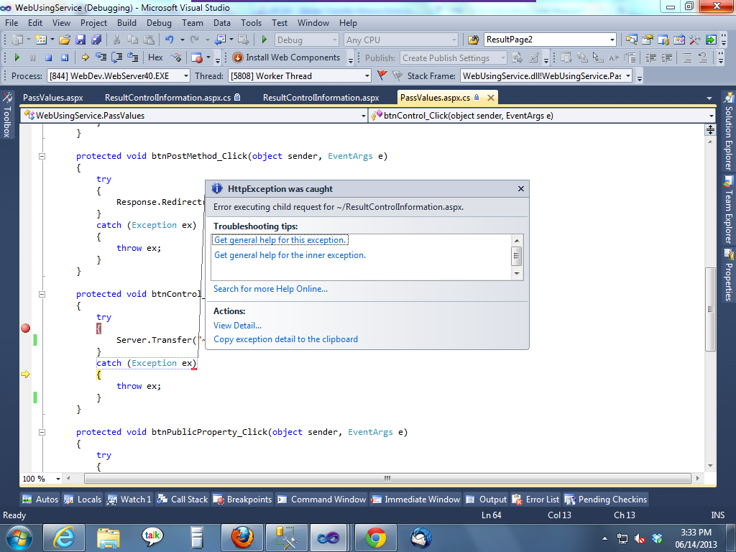Expand the Process dropdown

click(186, 76)
